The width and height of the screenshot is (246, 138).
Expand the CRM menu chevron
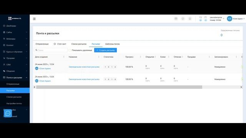[x=27, y=64]
